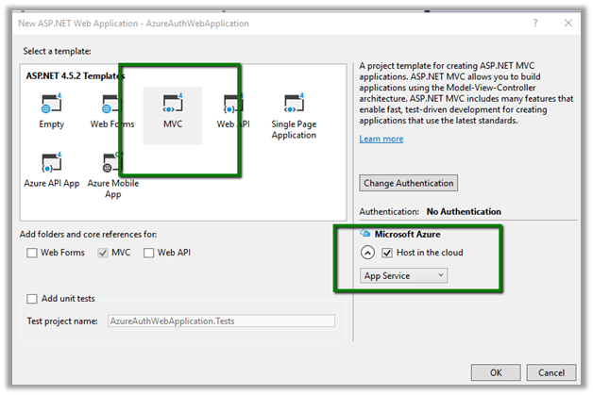Open the App Service dropdown
This screenshot has height=395, width=593.
[404, 275]
